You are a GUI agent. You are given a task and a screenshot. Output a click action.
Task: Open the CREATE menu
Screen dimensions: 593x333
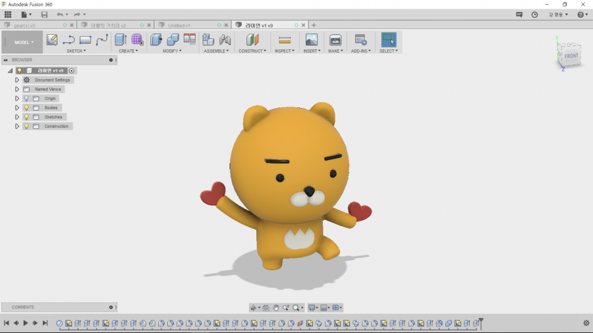pos(128,51)
